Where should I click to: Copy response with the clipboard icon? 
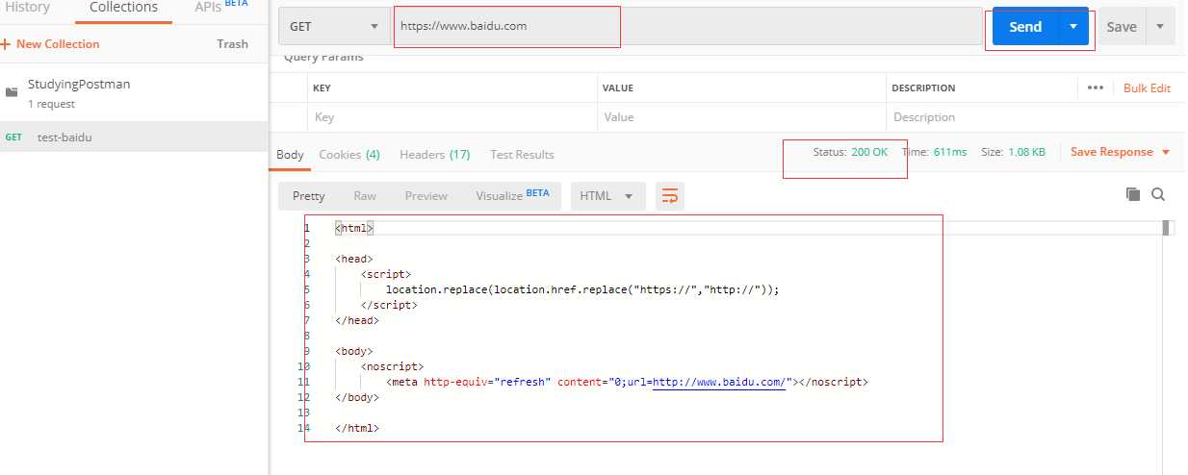click(x=1133, y=194)
